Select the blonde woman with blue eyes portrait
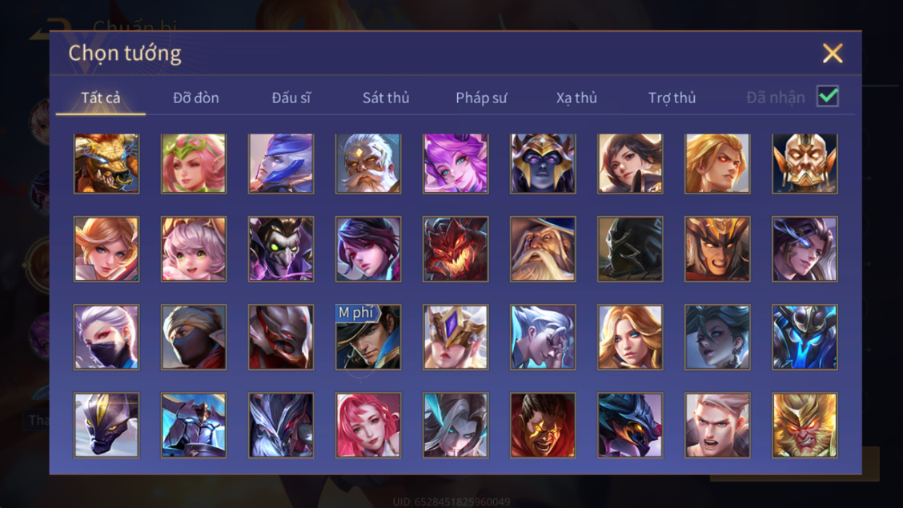This screenshot has height=508, width=903. pyautogui.click(x=630, y=337)
